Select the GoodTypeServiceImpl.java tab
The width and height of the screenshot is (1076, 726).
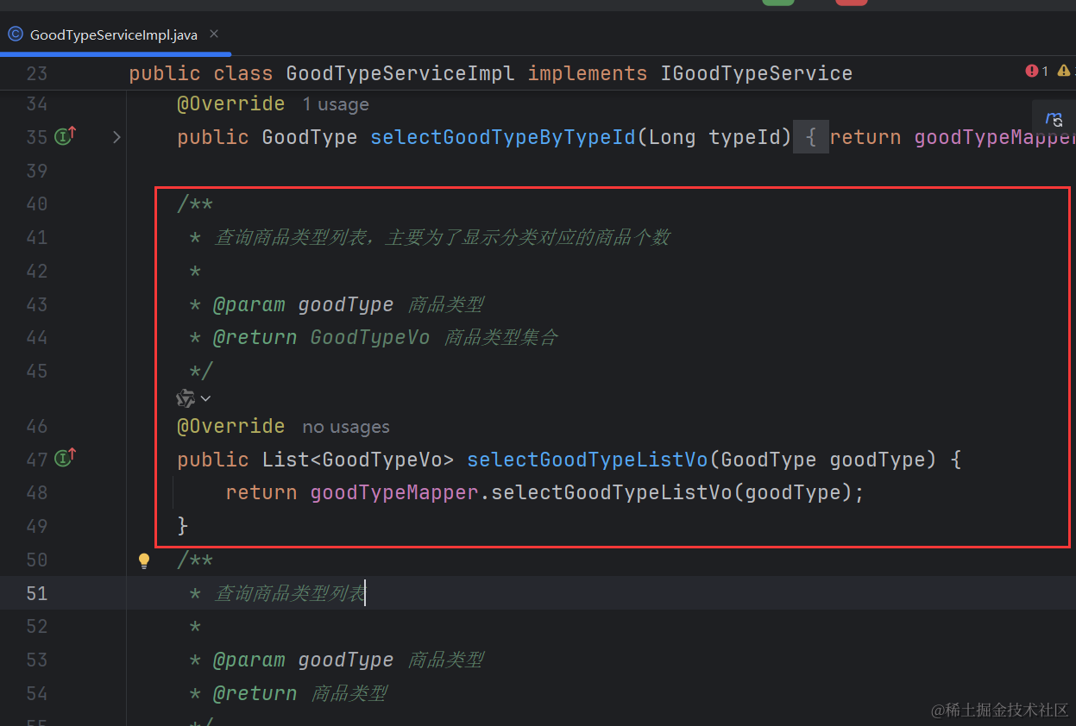pyautogui.click(x=113, y=35)
